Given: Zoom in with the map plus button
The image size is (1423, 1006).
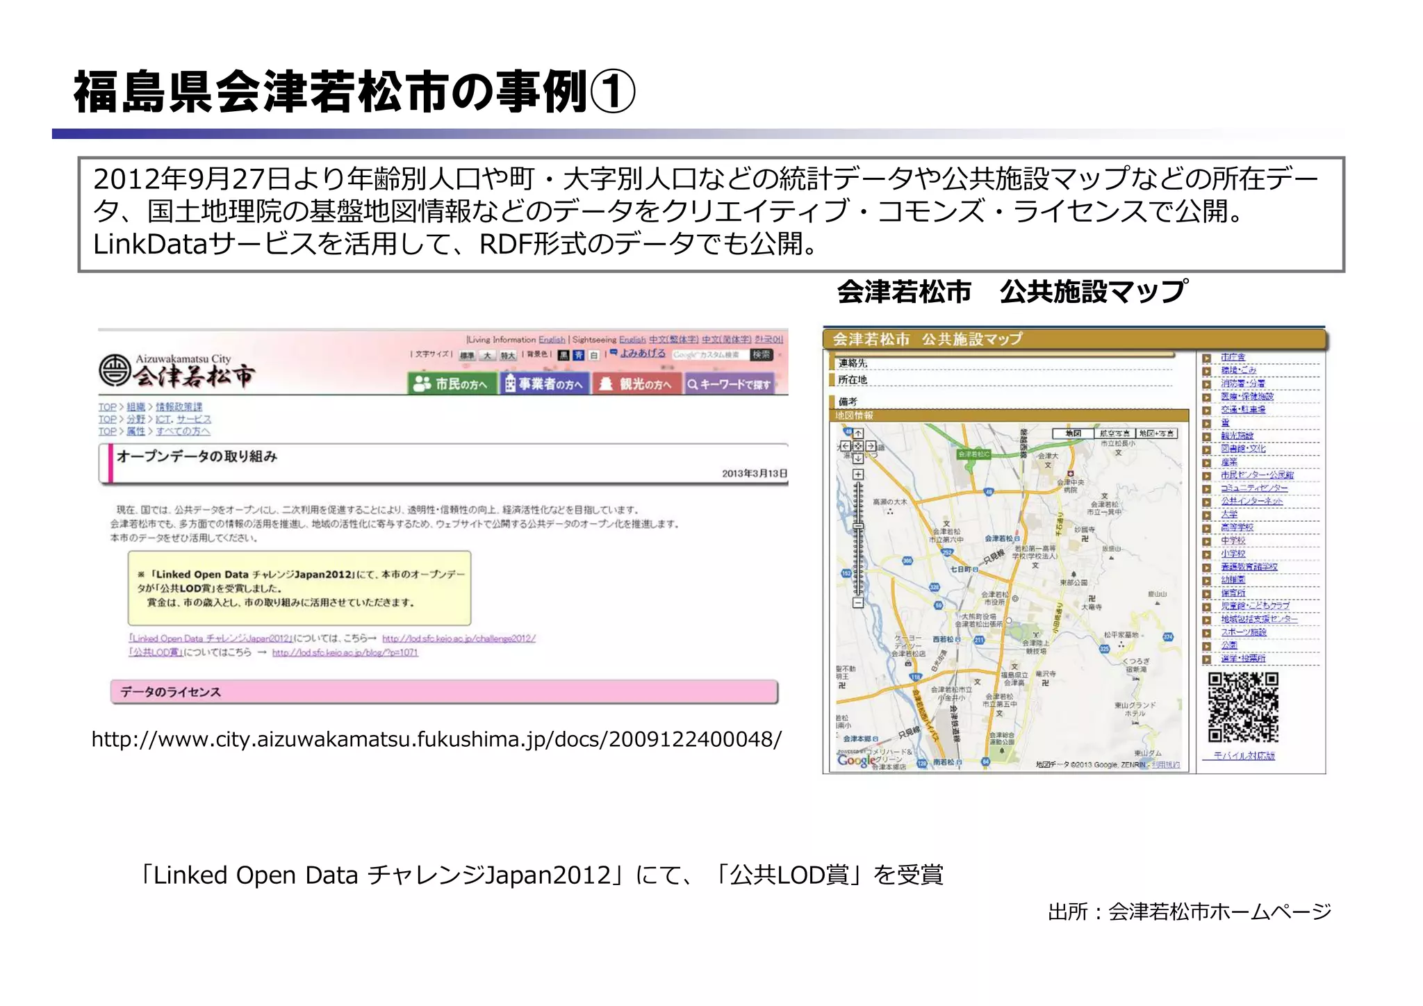Looking at the screenshot, I should tap(858, 475).
